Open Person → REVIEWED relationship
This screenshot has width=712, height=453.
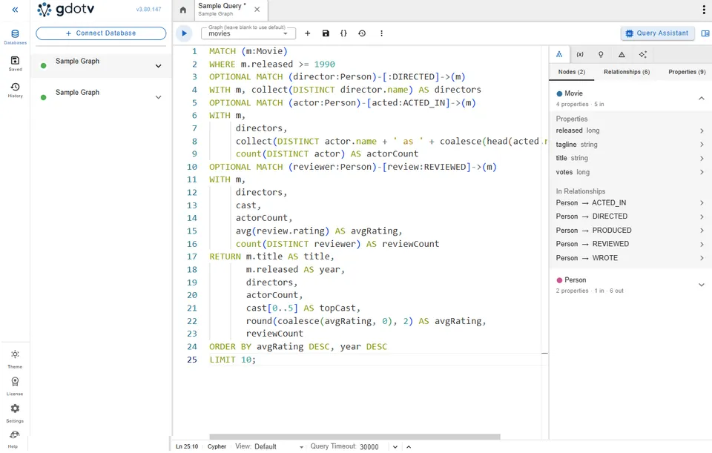coord(630,244)
